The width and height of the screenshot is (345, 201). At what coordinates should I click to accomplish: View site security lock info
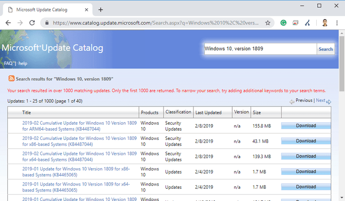tap(47, 23)
